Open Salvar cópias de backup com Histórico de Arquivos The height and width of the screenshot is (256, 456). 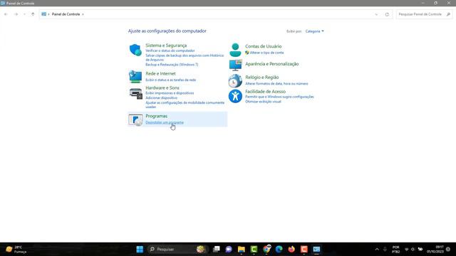pos(185,58)
